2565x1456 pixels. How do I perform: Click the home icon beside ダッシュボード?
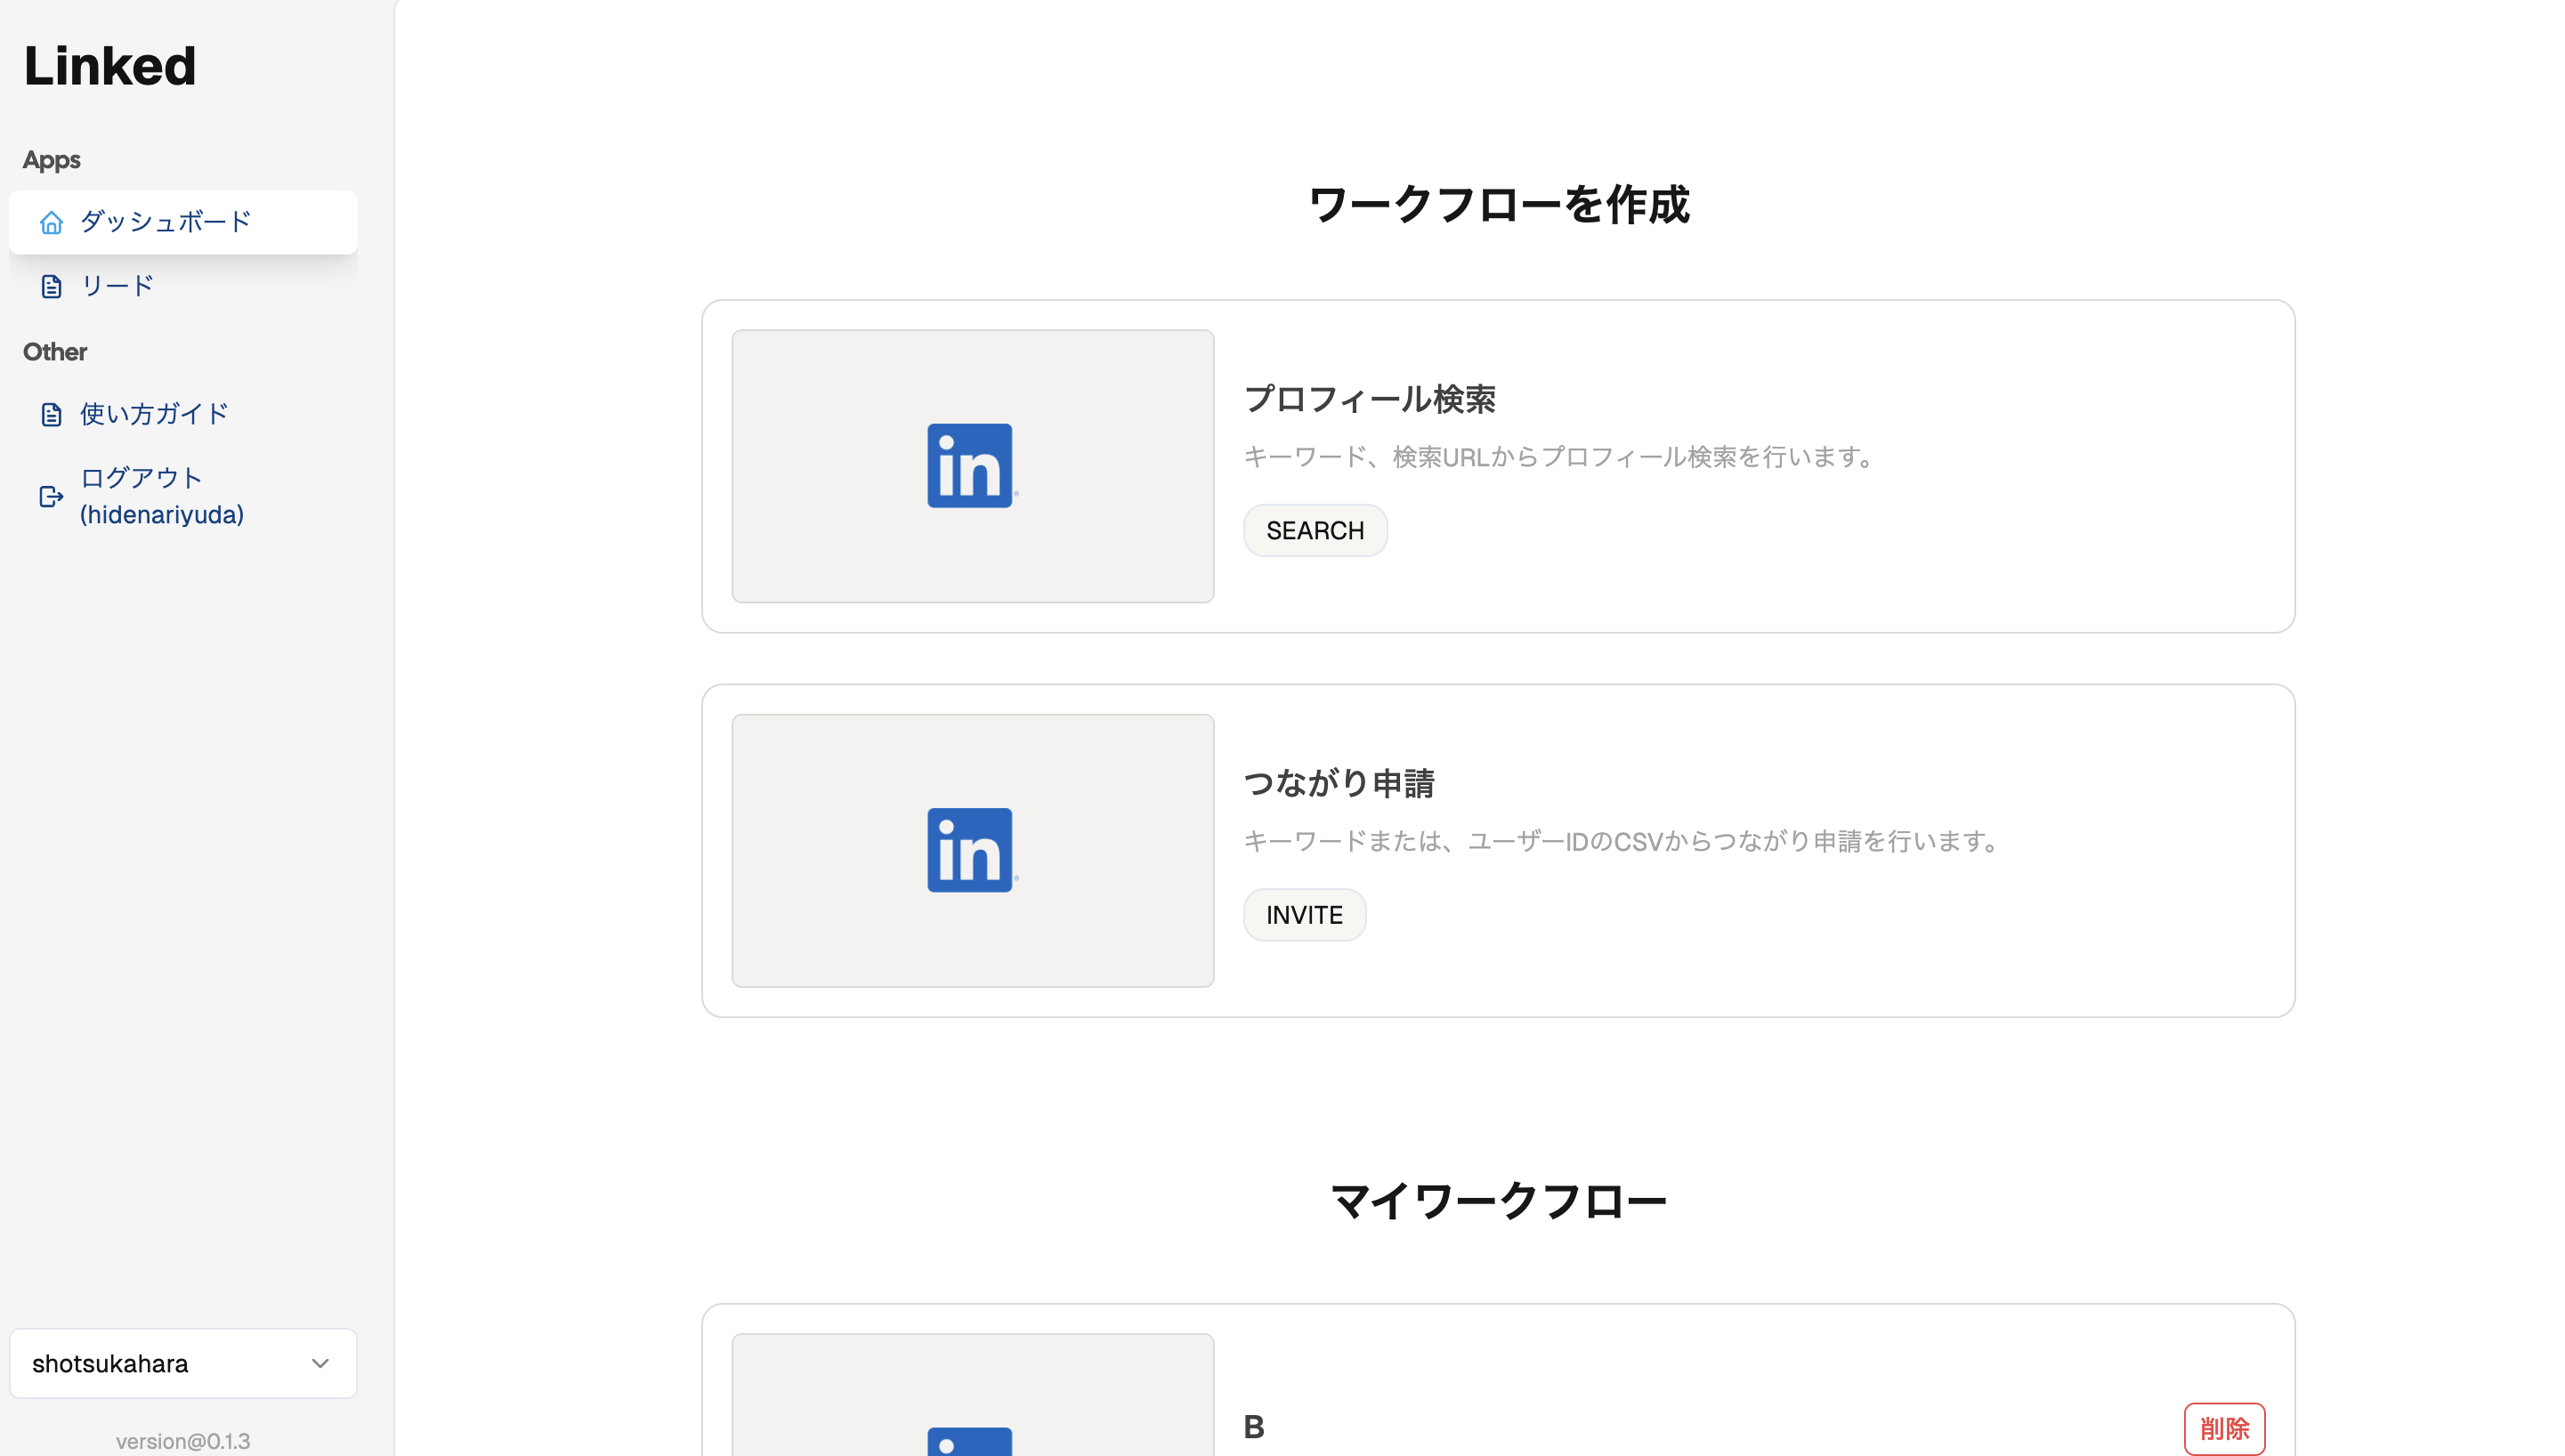(x=51, y=222)
